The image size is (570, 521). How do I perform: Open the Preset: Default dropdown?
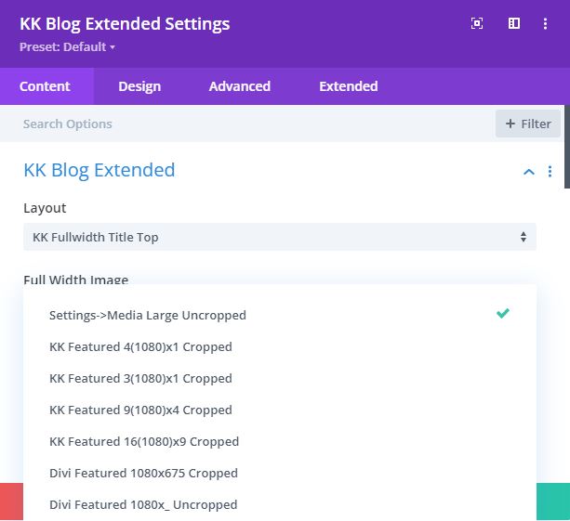pyautogui.click(x=67, y=46)
